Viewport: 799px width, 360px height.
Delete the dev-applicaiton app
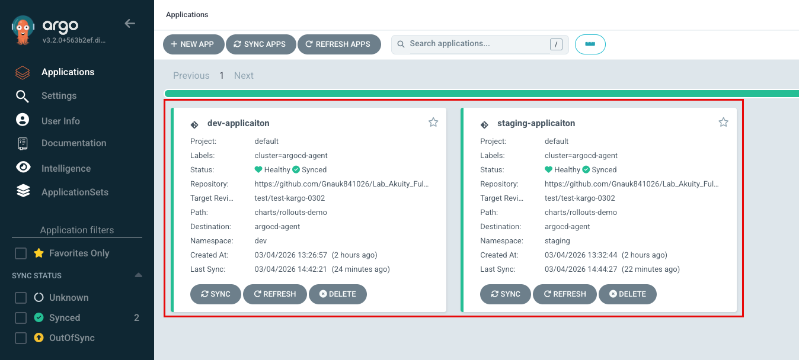pyautogui.click(x=337, y=294)
